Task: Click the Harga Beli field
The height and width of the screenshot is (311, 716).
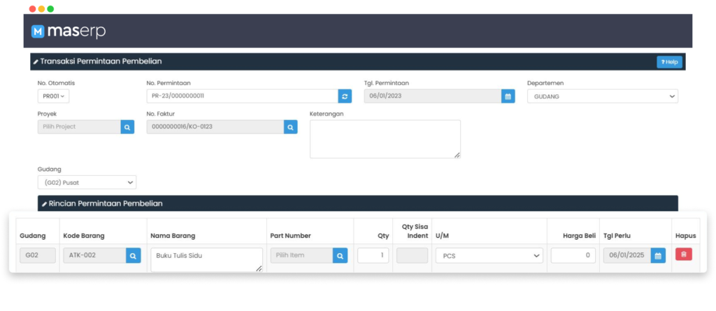Action: [x=573, y=255]
